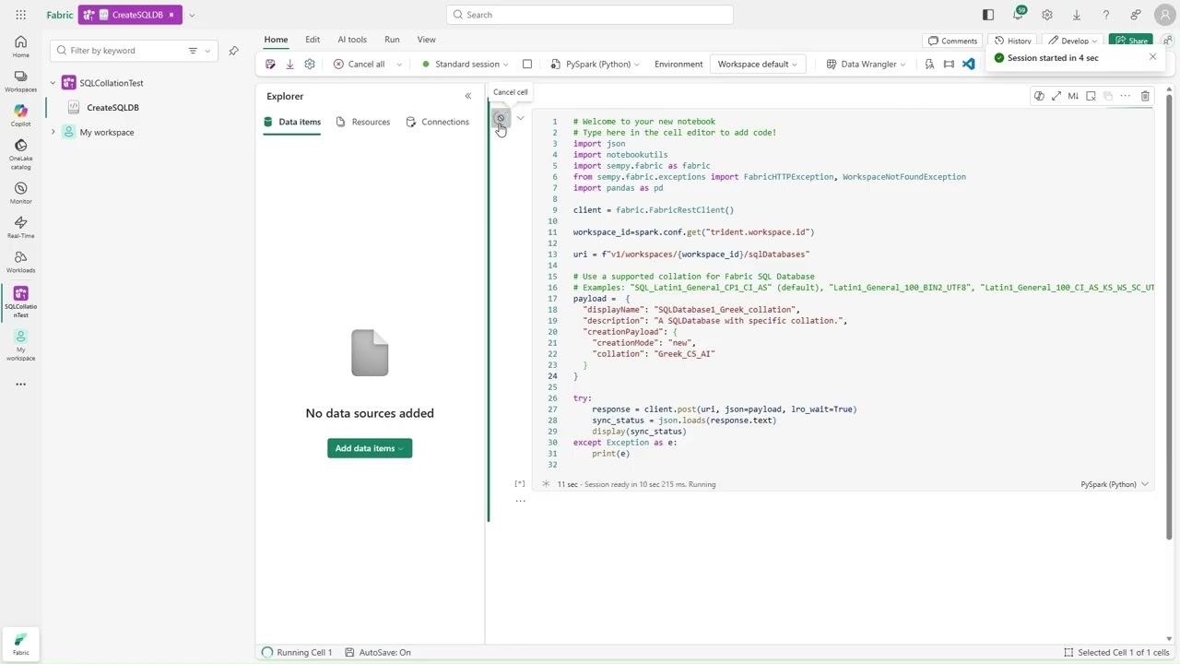Screen dimensions: 1180x664
Task: Convert cell to Markdown icon
Action: click(x=1073, y=96)
